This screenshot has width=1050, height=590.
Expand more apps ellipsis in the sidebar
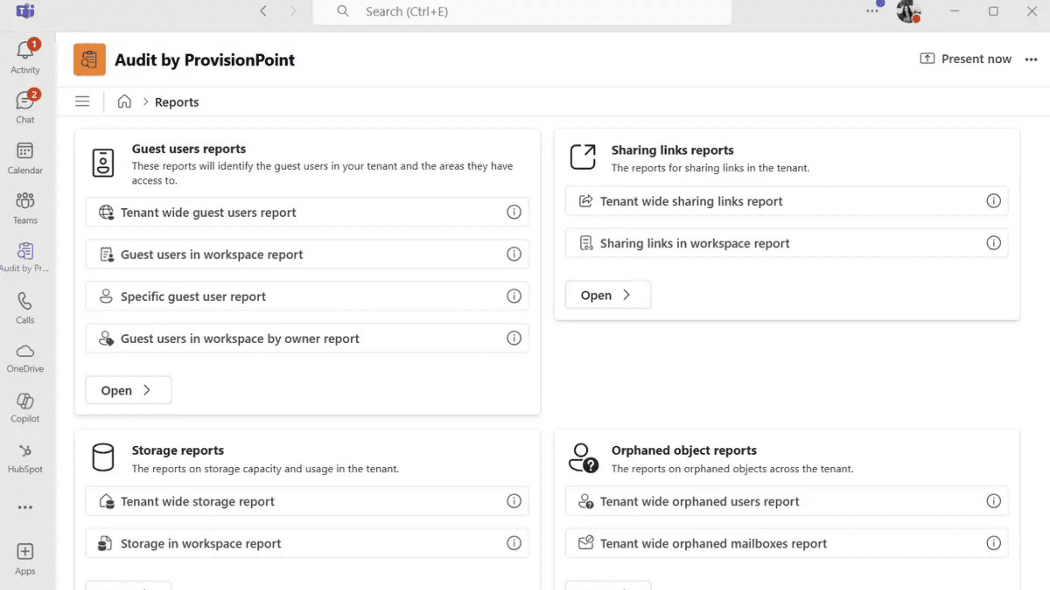pyautogui.click(x=25, y=507)
